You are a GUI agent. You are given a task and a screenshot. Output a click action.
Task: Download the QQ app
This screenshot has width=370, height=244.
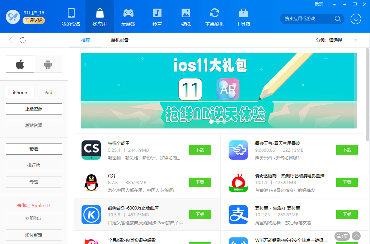point(200,182)
